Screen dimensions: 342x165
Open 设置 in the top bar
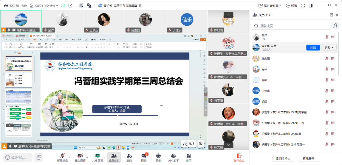291,6
